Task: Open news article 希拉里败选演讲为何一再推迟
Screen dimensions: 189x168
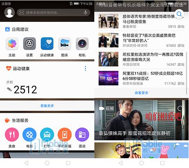Action: point(141,59)
